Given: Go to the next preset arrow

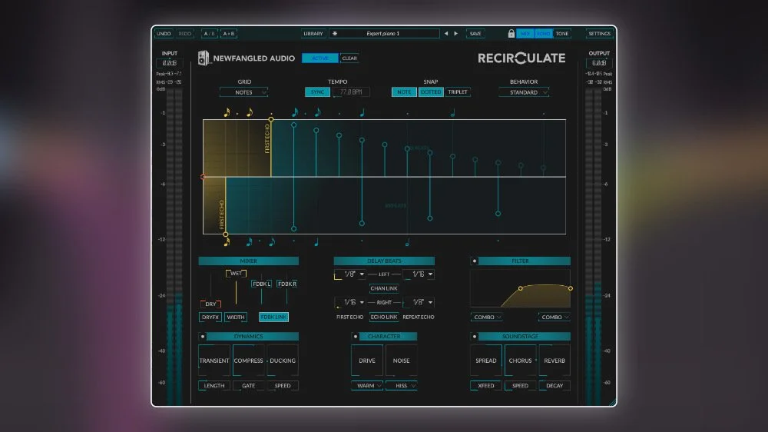Looking at the screenshot, I should point(456,33).
